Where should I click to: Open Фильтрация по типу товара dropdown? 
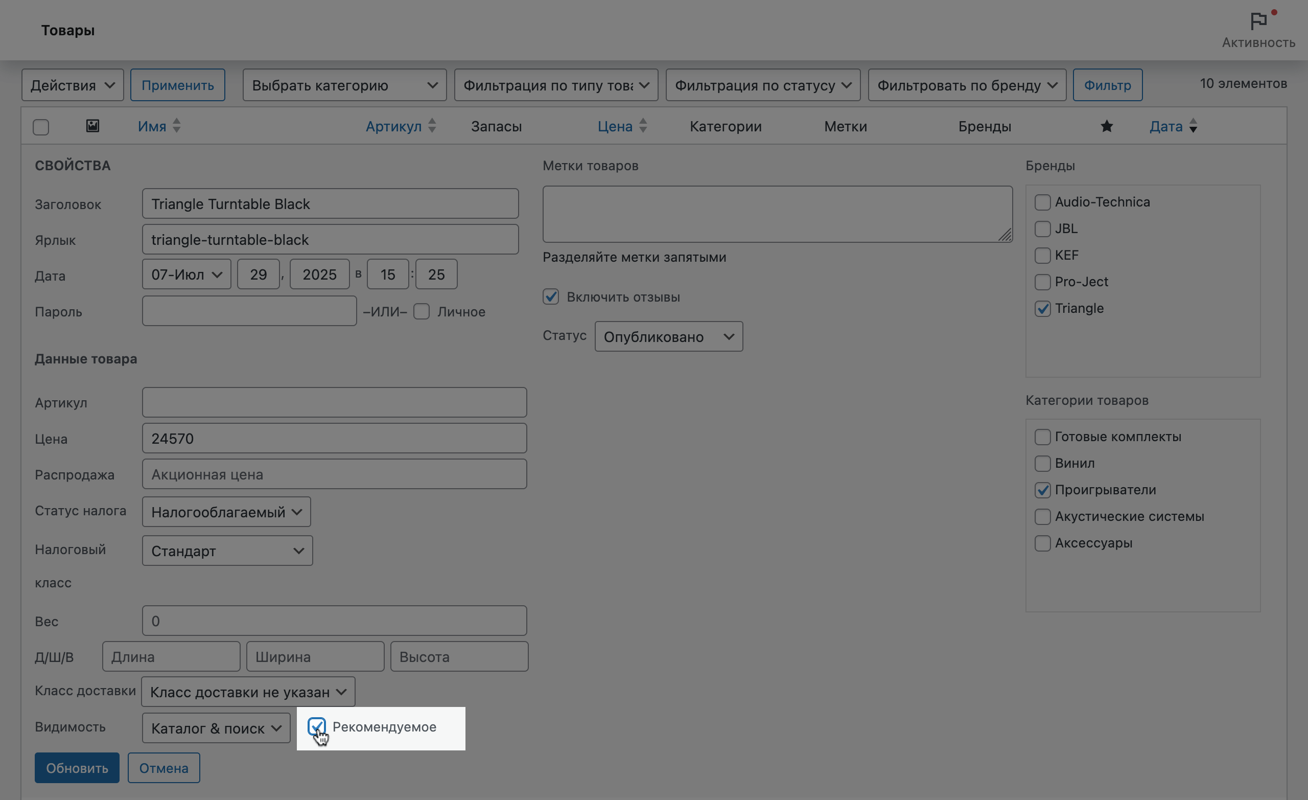(556, 85)
